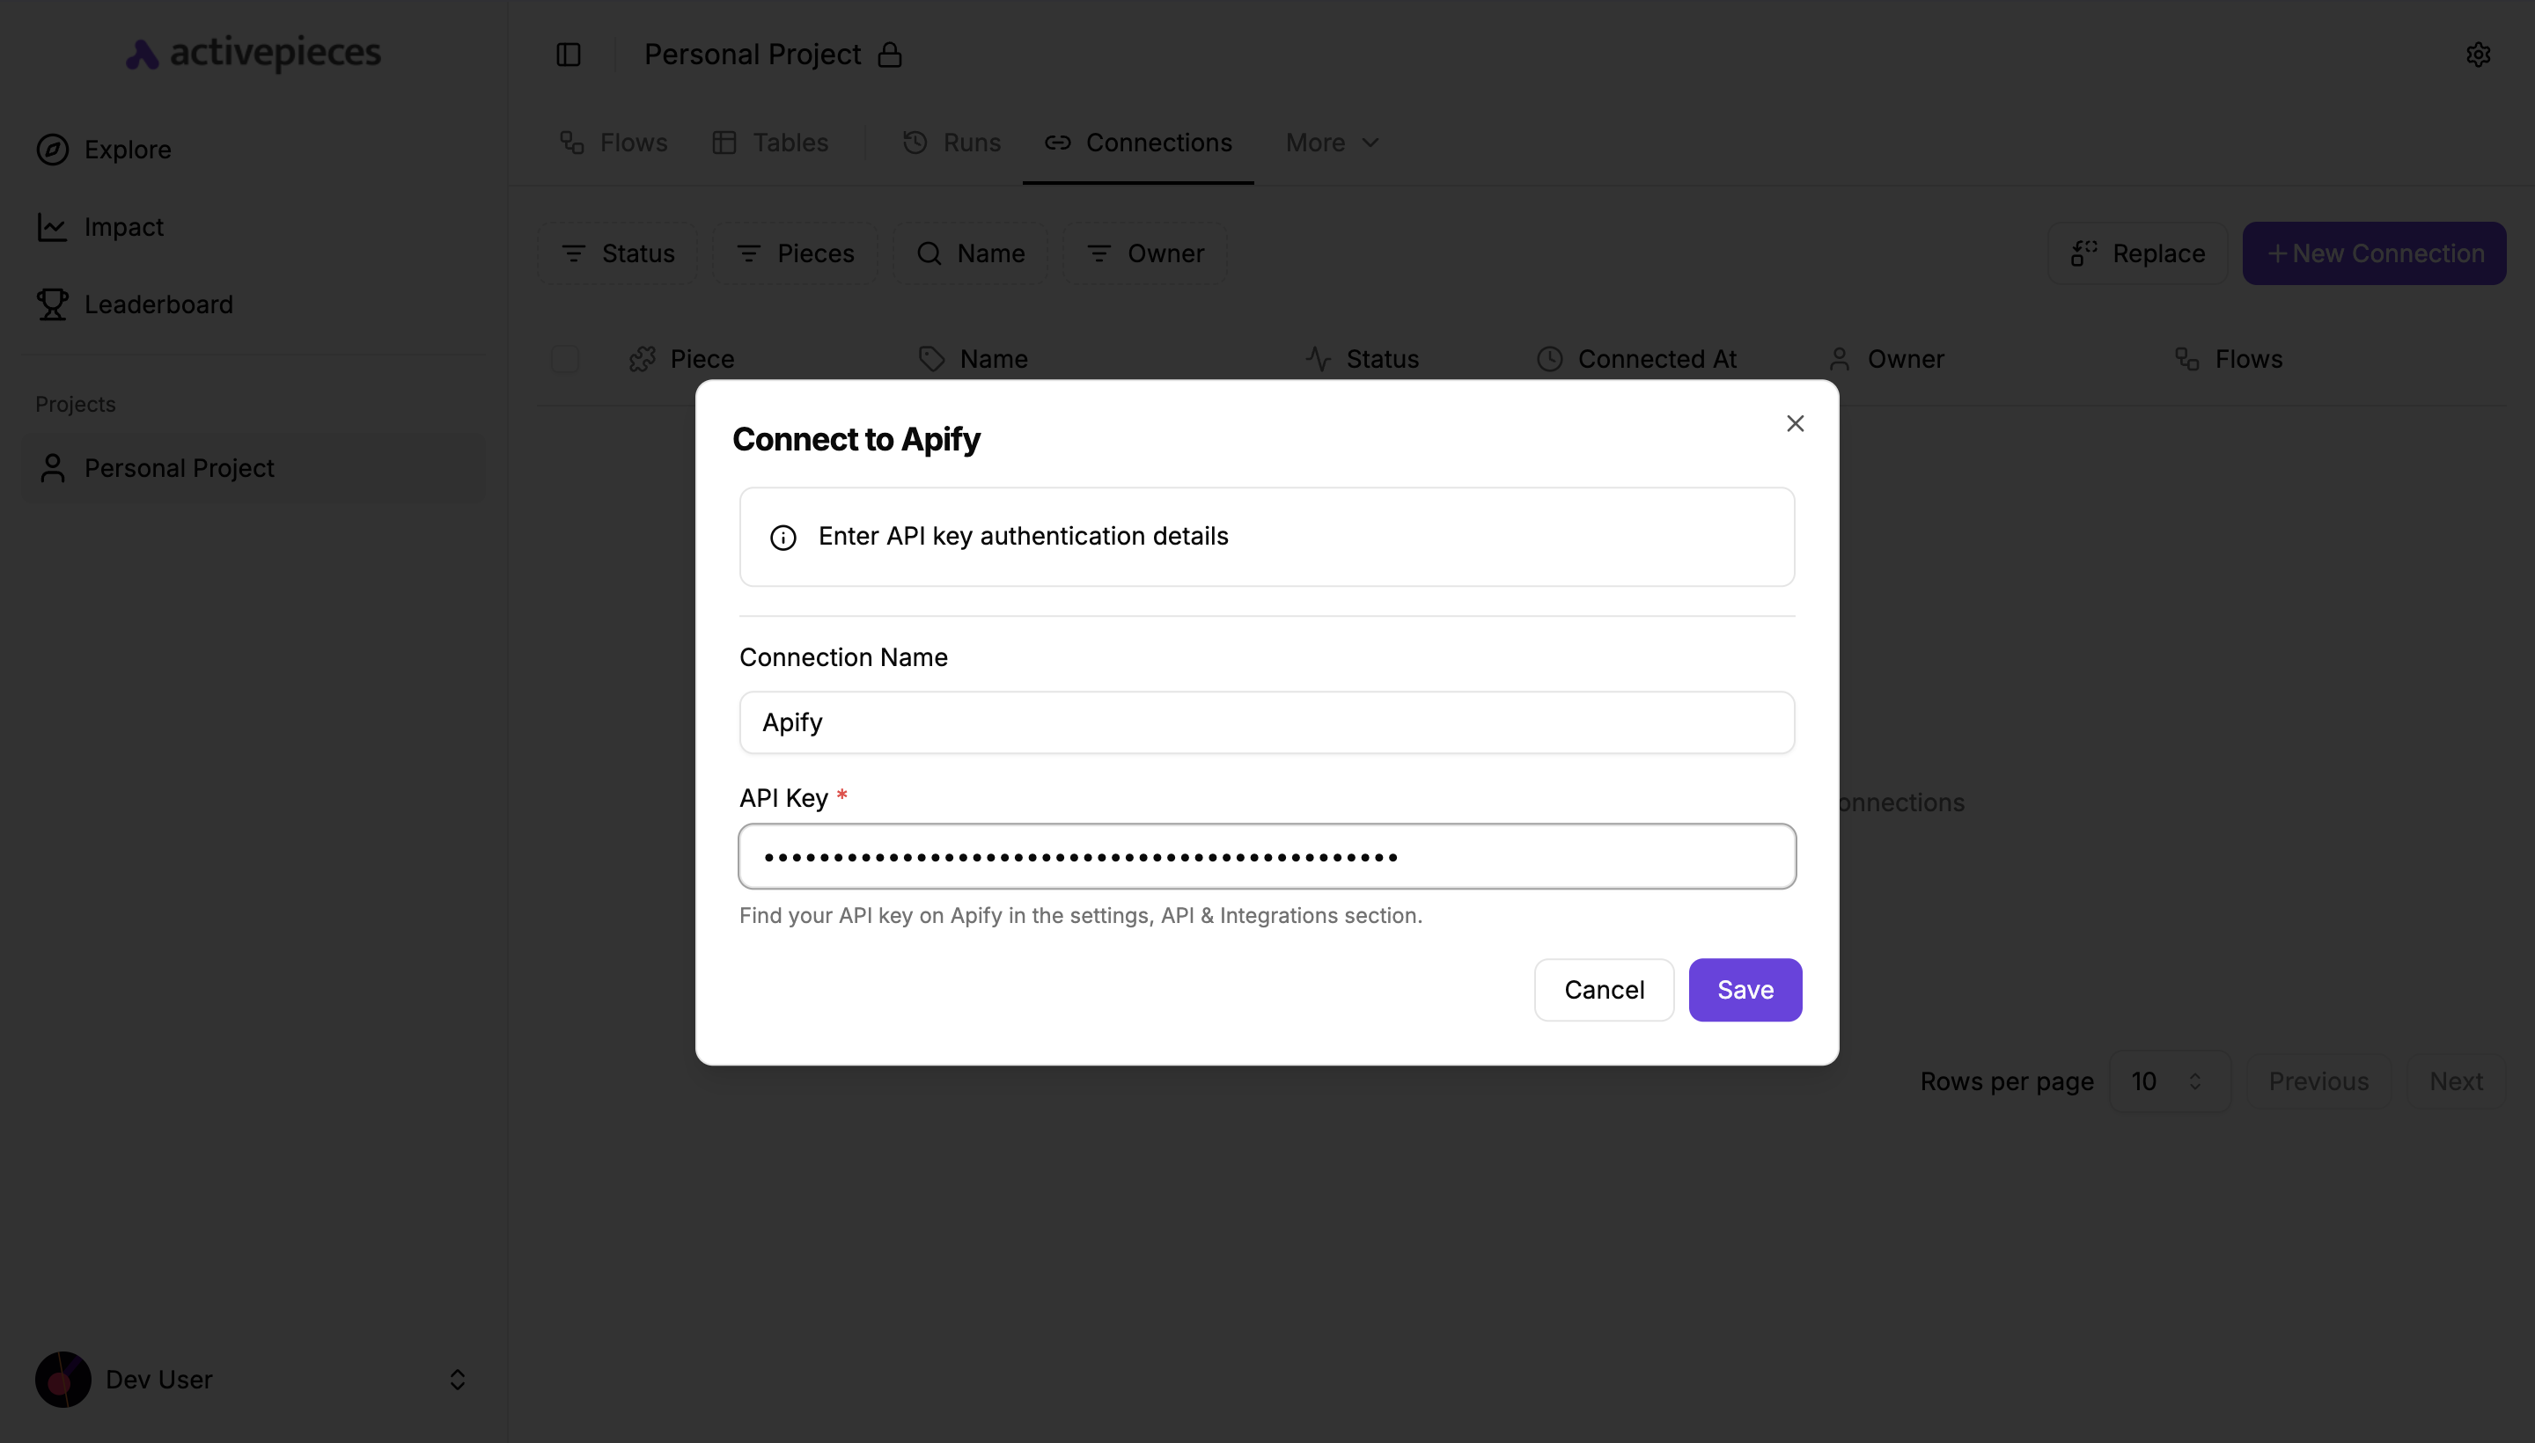The width and height of the screenshot is (2535, 1443).
Task: Click the info icon in the Apify dialog
Action: tap(783, 537)
